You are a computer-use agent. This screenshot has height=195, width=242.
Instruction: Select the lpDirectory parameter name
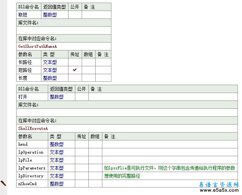point(31,176)
